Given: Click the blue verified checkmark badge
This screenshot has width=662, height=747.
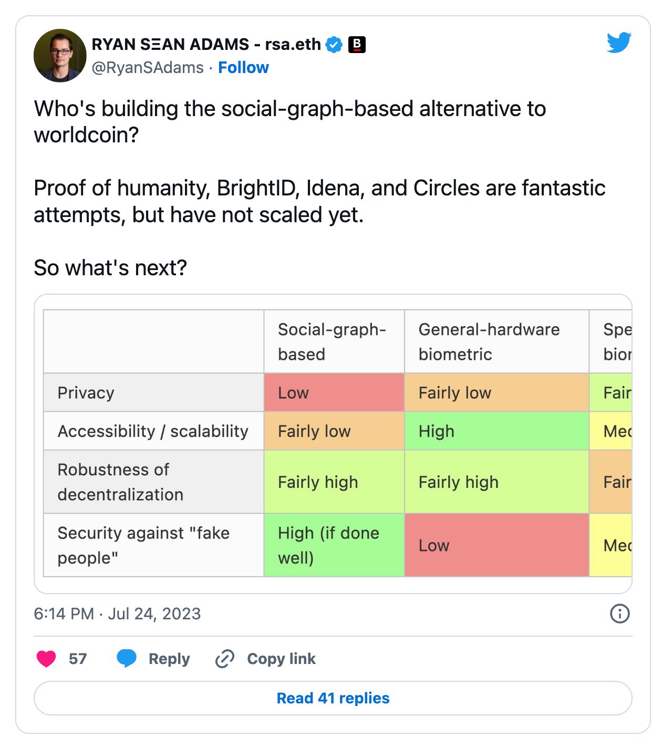Looking at the screenshot, I should (x=334, y=45).
